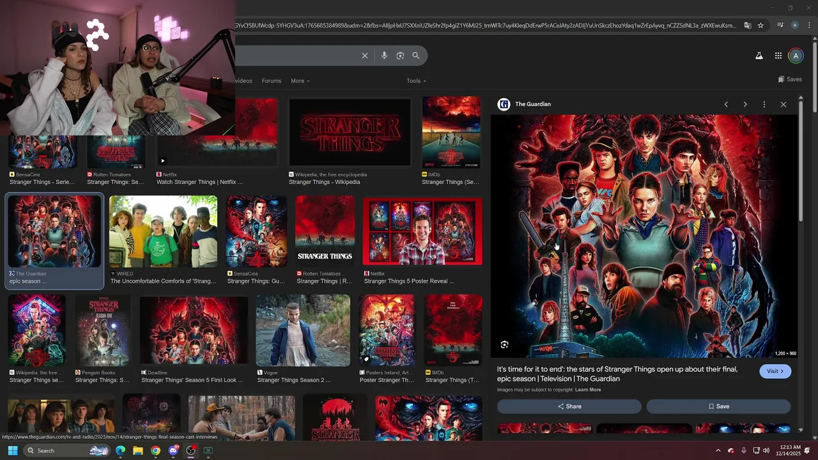Screen dimensions: 818x460
Task: Open the notifications bell in tray
Action: tap(808, 450)
